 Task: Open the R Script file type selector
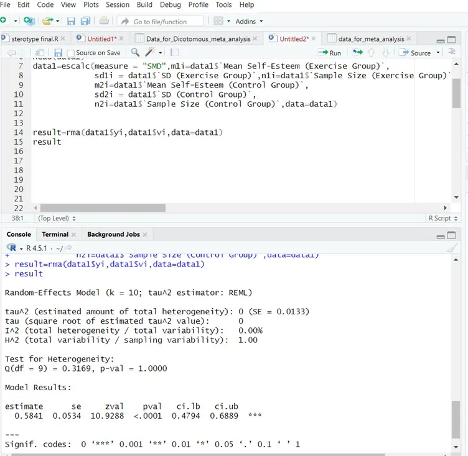(443, 218)
